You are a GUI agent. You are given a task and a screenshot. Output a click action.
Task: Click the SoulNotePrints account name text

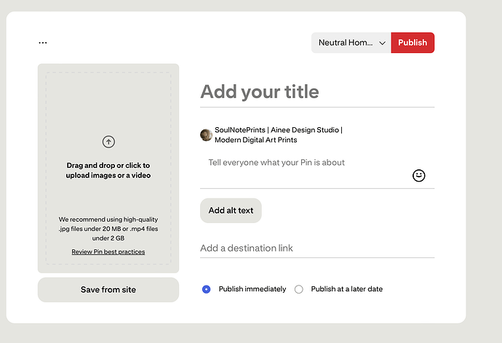coord(279,135)
